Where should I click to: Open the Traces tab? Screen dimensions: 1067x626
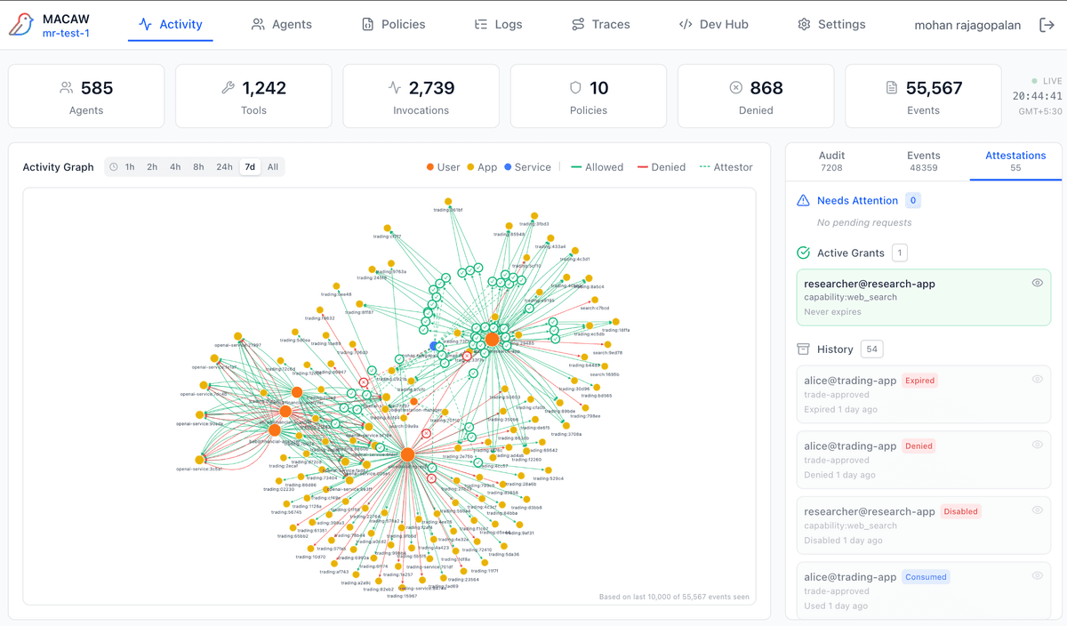[601, 25]
